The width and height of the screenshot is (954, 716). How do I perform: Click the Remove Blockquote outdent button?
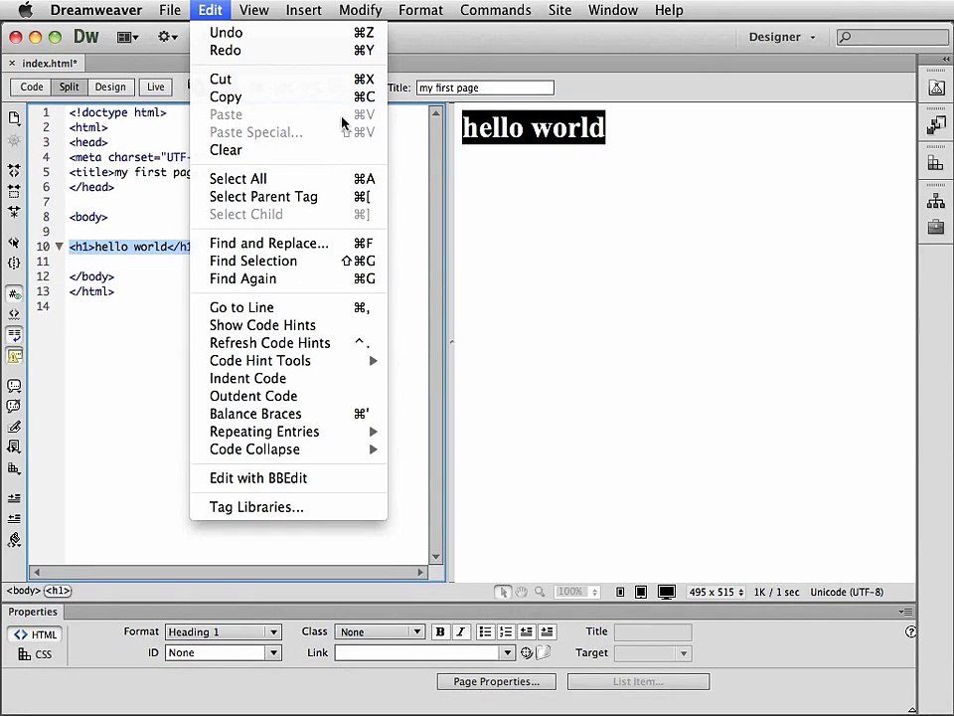click(527, 632)
